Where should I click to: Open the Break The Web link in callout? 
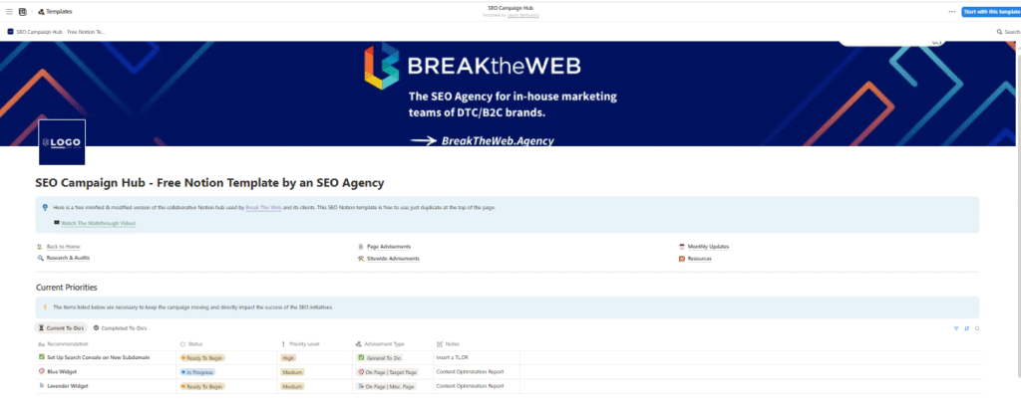pyautogui.click(x=263, y=207)
